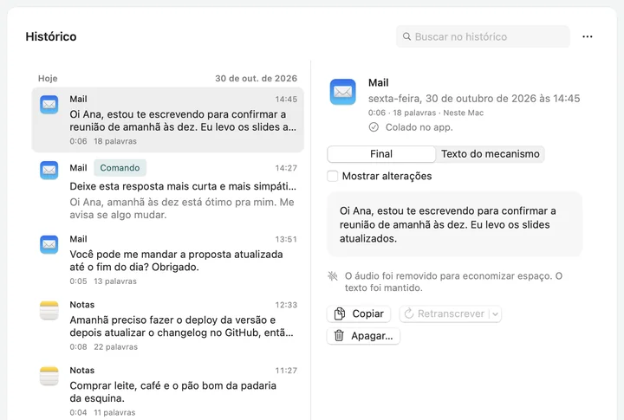Viewport: 624px width, 420px height.
Task: Open the three-dot more options menu
Action: (587, 36)
